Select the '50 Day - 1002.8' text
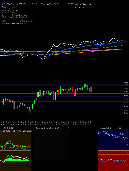 (10, 8)
